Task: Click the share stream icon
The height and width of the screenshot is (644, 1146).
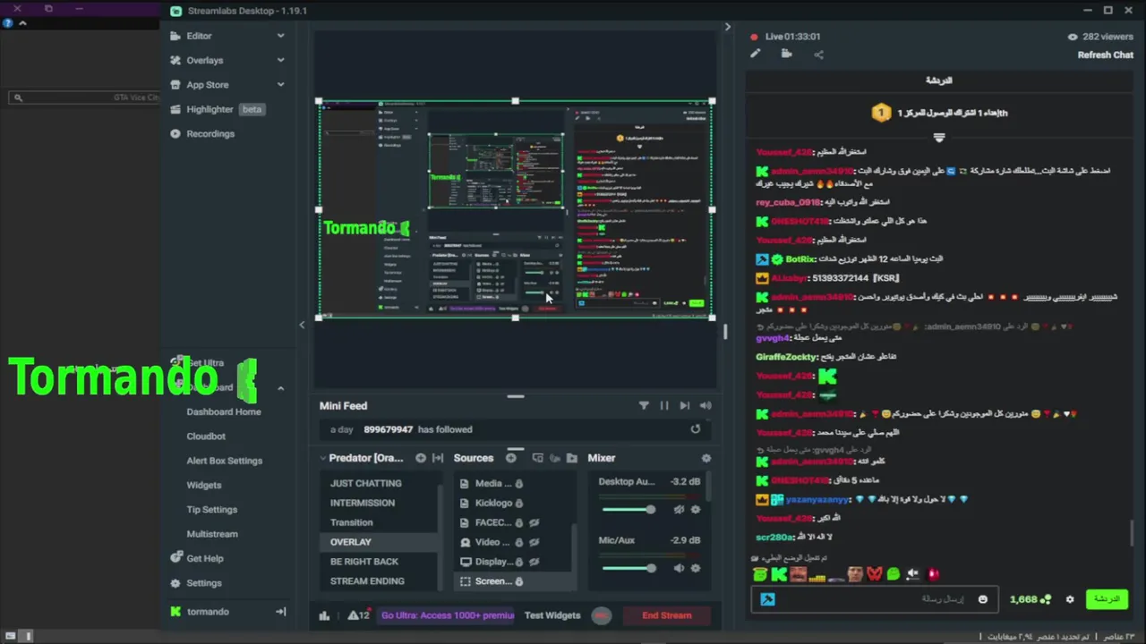Action: coord(818,54)
